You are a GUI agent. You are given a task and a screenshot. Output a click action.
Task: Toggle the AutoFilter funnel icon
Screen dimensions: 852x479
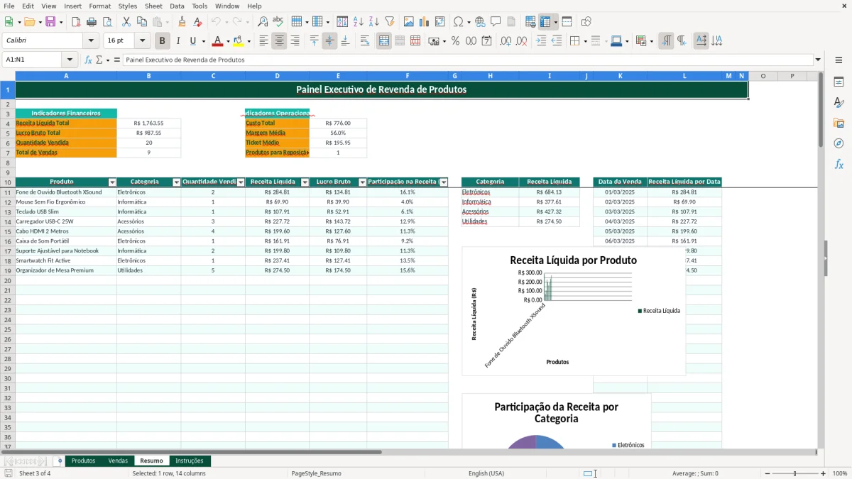tap(389, 22)
